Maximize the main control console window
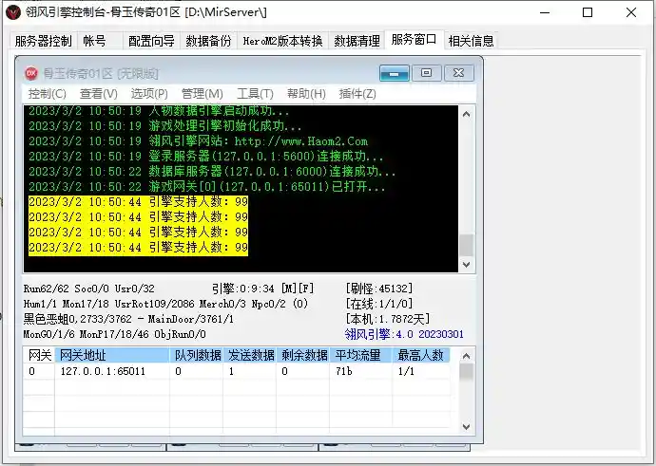Image resolution: width=656 pixels, height=466 pixels. 588,12
